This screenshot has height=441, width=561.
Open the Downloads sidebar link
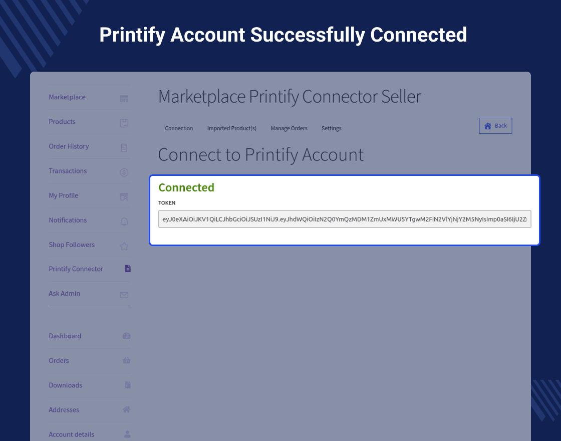pyautogui.click(x=66, y=385)
